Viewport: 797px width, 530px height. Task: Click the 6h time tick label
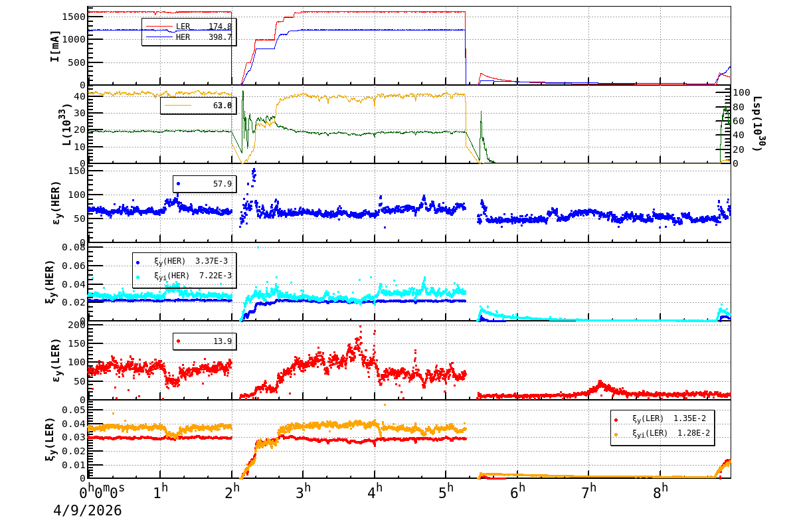tap(517, 492)
